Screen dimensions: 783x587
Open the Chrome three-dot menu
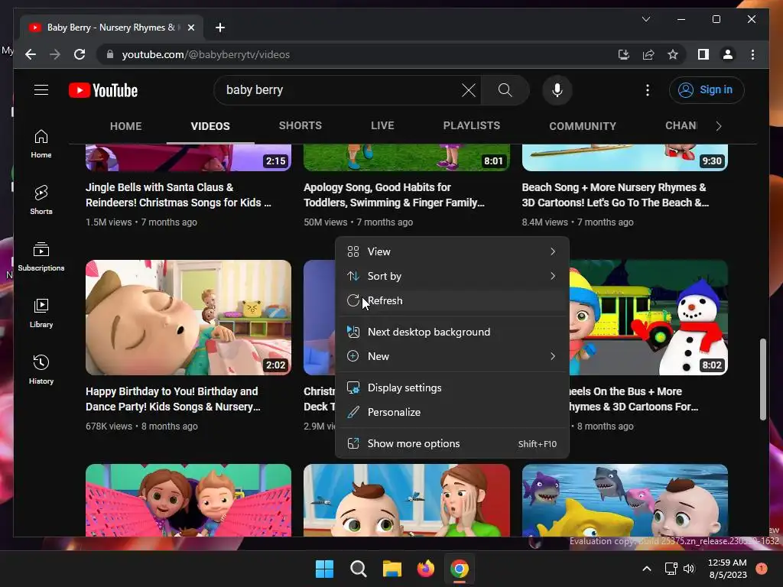752,54
